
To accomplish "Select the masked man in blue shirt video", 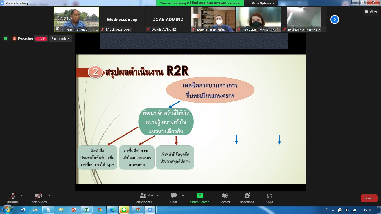I will coord(213,20).
